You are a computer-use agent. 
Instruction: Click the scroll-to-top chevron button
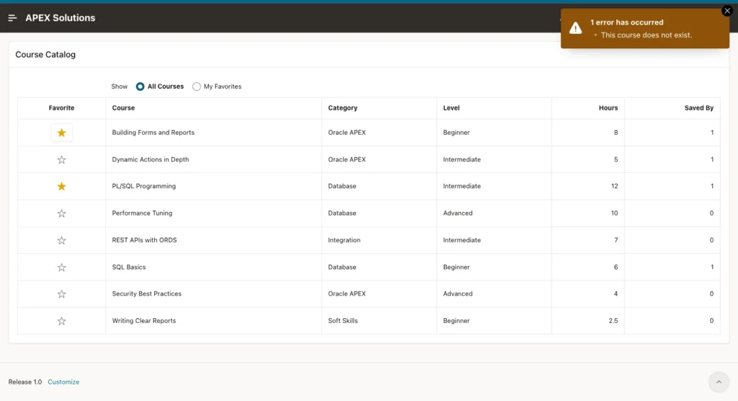click(x=719, y=382)
